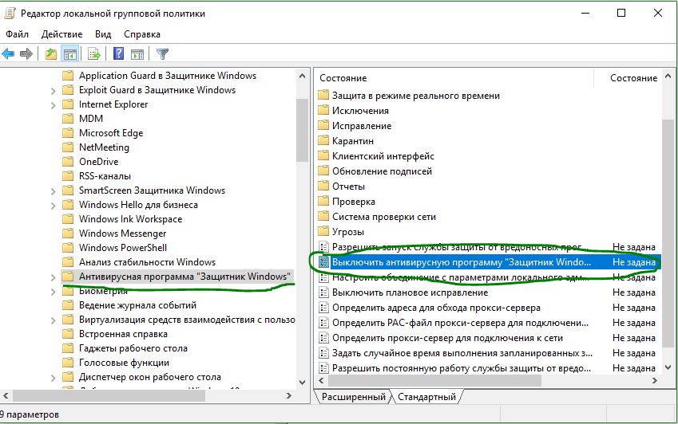
Task: Click the up one level folder icon
Action: (51, 54)
